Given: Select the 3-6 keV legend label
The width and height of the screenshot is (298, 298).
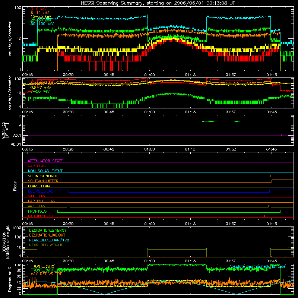Looking at the screenshot, I should coord(38,9).
